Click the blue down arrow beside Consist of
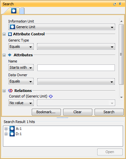The width and height of the screenshot is (126, 159). [51, 97]
